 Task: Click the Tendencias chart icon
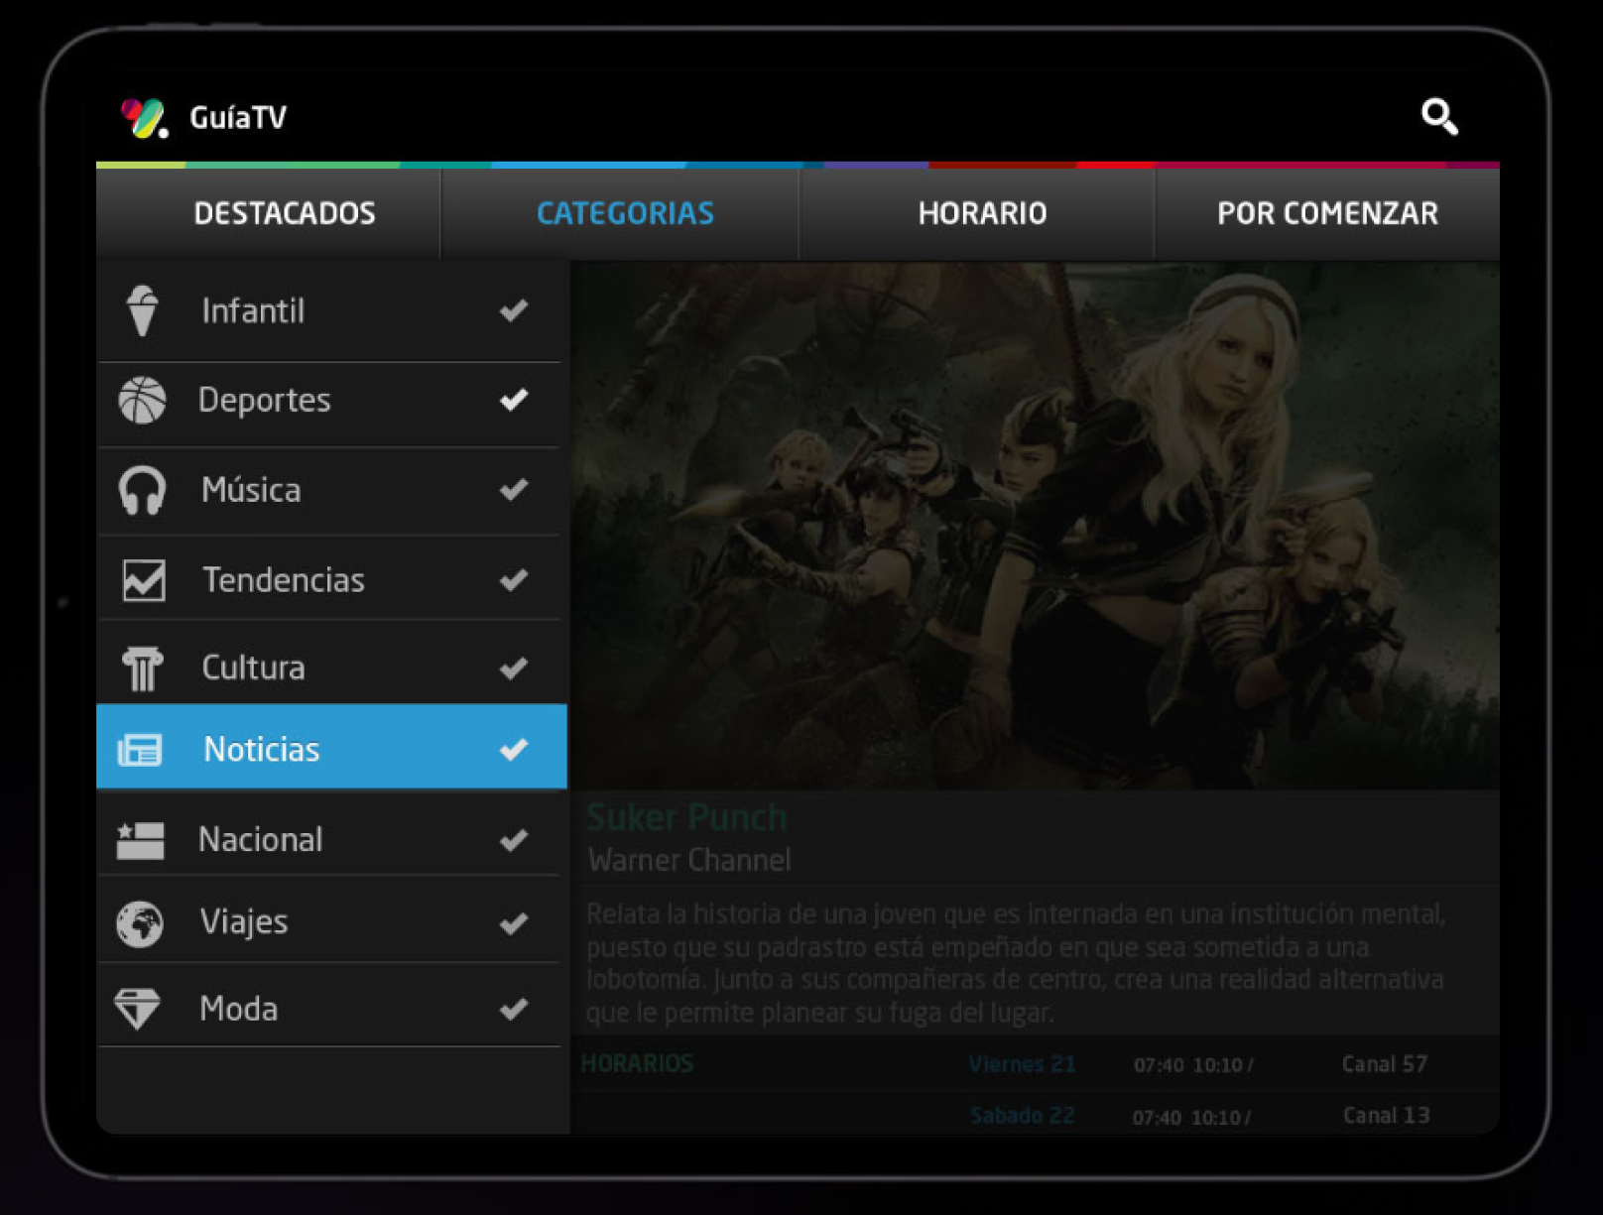[x=143, y=580]
